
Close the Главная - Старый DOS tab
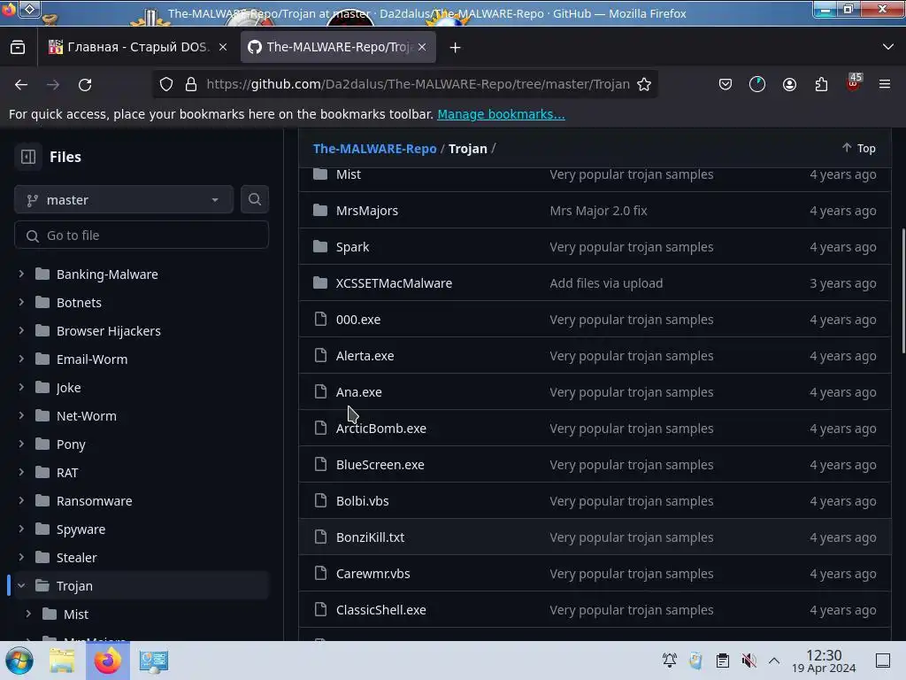(x=223, y=48)
